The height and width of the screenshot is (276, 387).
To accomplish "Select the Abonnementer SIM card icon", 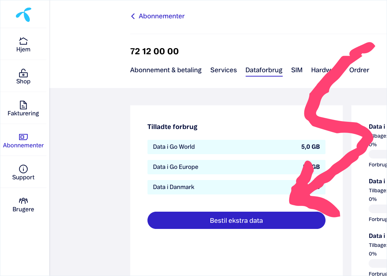I will click(23, 137).
